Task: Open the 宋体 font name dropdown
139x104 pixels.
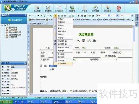Action: (109, 16)
